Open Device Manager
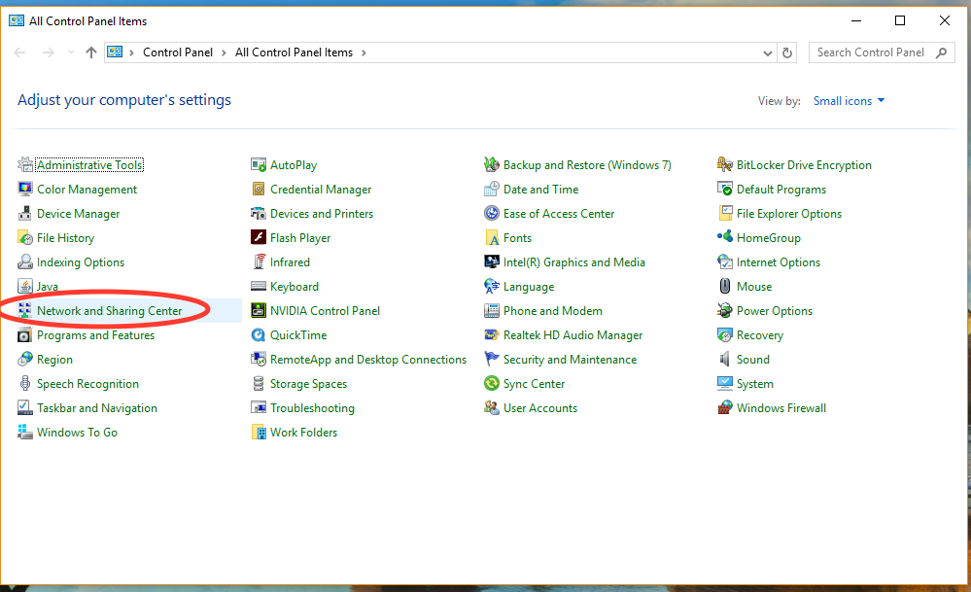Viewport: 971px width, 592px height. [79, 213]
